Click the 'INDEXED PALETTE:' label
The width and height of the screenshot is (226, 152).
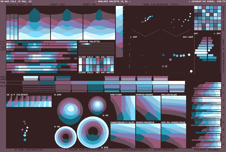click(89, 42)
